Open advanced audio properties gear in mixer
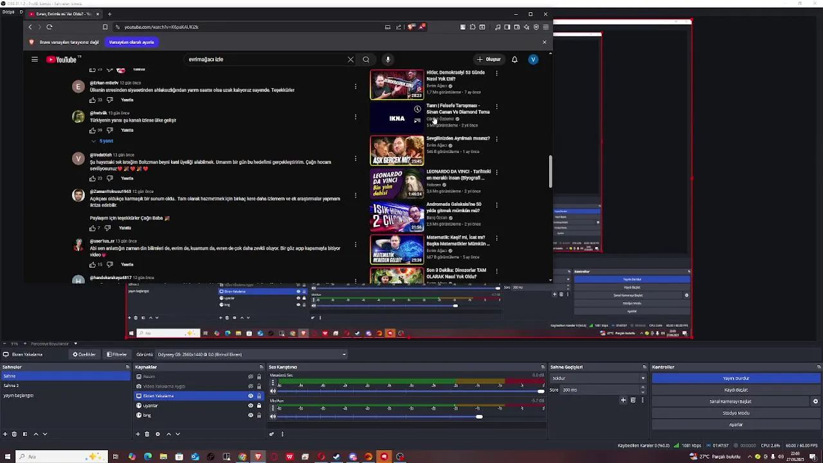 point(272,434)
